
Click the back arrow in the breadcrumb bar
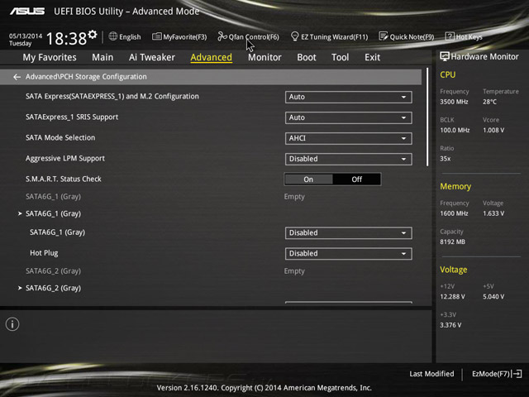click(17, 77)
